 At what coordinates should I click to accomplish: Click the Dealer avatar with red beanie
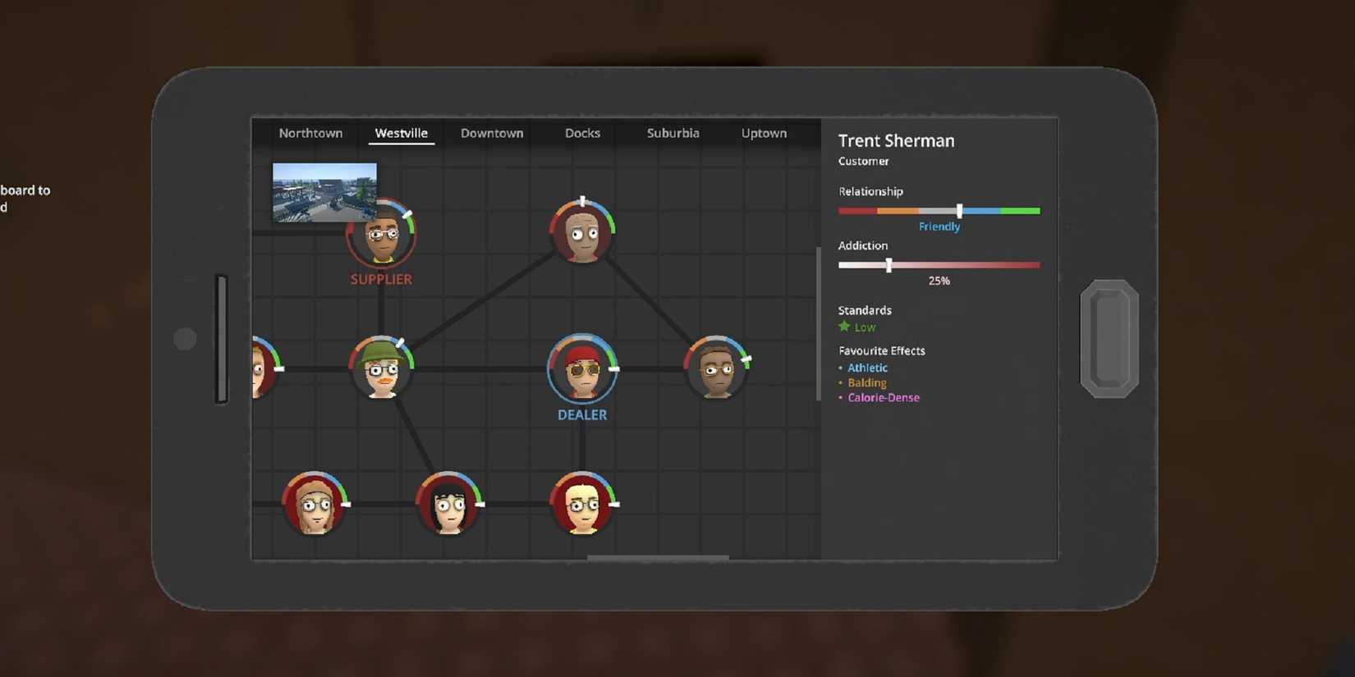[x=582, y=369]
